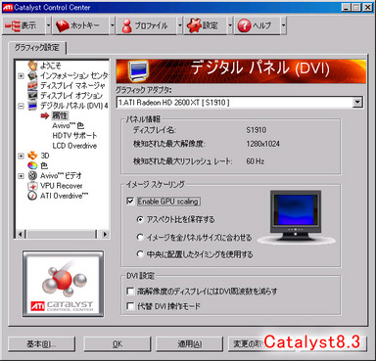The image size is (376, 361).
Task: Click the VPU Recover label text
Action: pos(61,186)
